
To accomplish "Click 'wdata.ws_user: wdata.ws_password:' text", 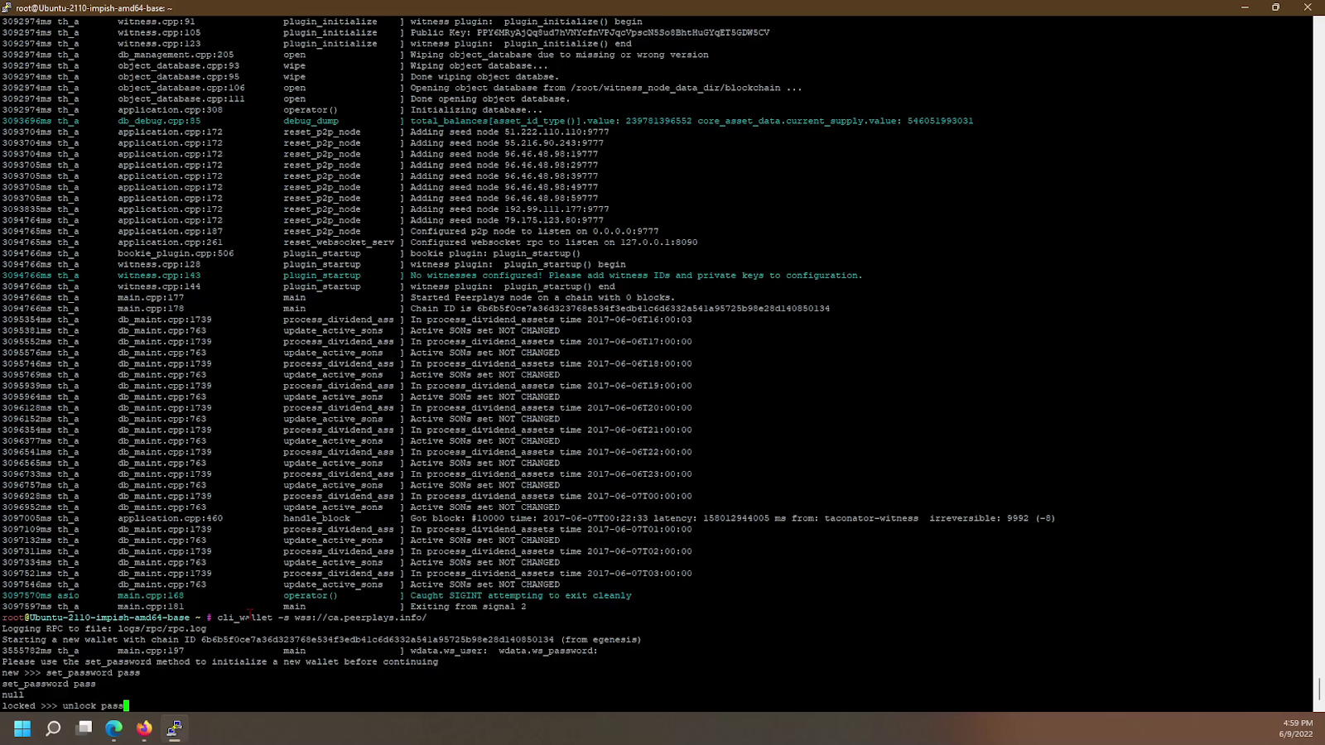I will (503, 651).
